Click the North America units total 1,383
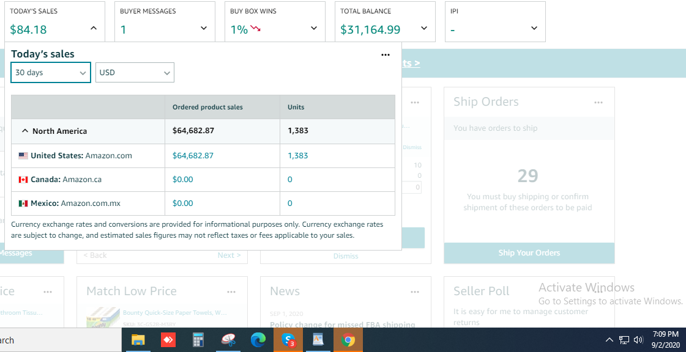 pyautogui.click(x=298, y=131)
